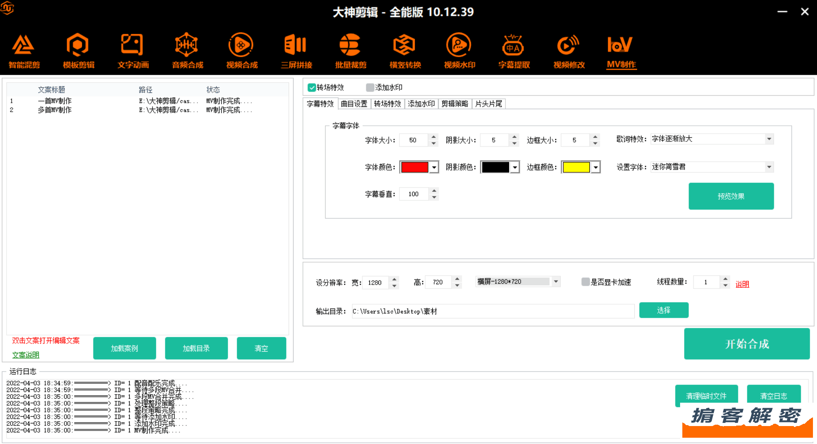This screenshot has height=444, width=817.
Task: Toggle the 转场特效 checkbox
Action: click(312, 88)
